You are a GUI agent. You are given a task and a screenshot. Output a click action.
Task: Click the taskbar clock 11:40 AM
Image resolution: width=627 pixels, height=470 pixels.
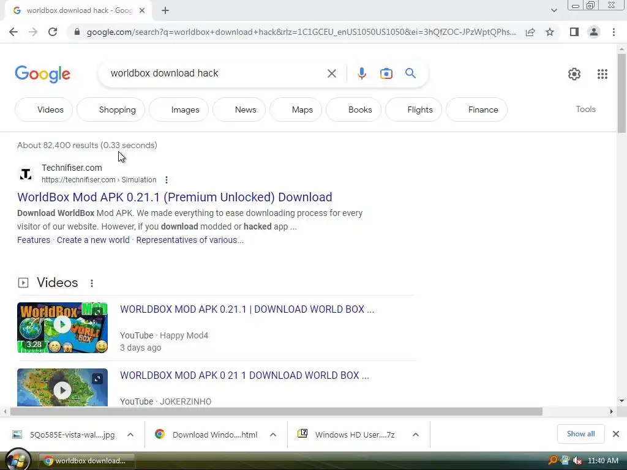pyautogui.click(x=603, y=461)
